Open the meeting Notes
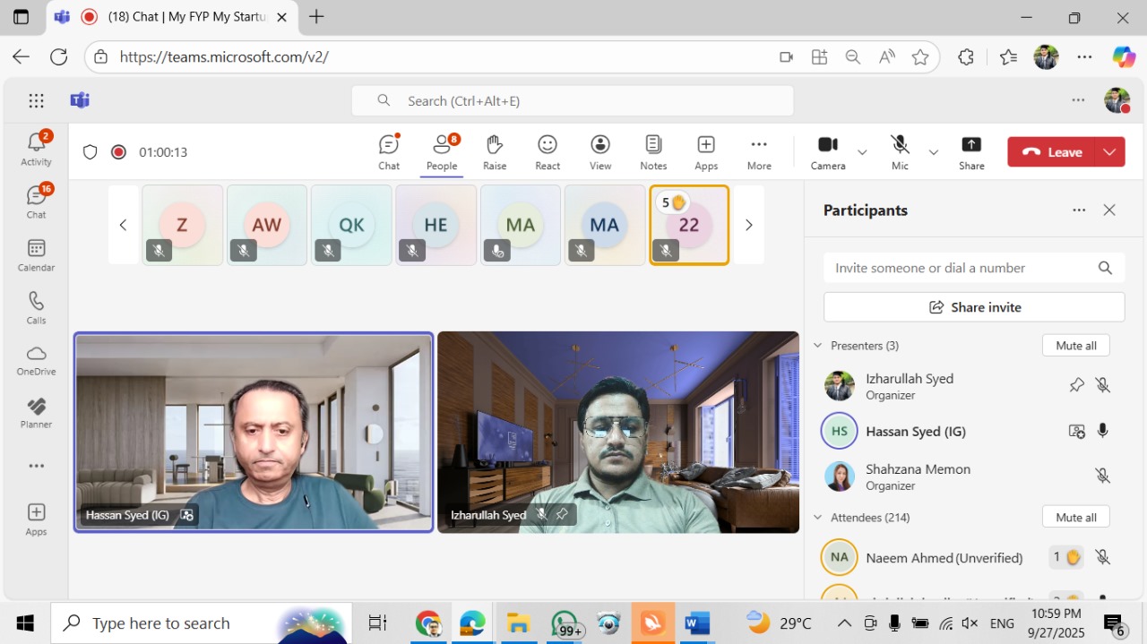Viewport: 1147px width, 644px height. pos(653,151)
